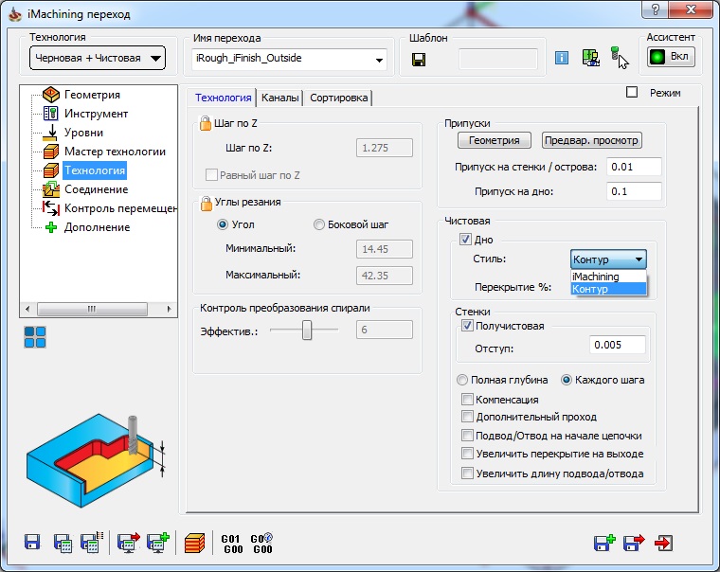The image size is (720, 572).
Task: Click the four blue squares view icon
Action: click(35, 337)
